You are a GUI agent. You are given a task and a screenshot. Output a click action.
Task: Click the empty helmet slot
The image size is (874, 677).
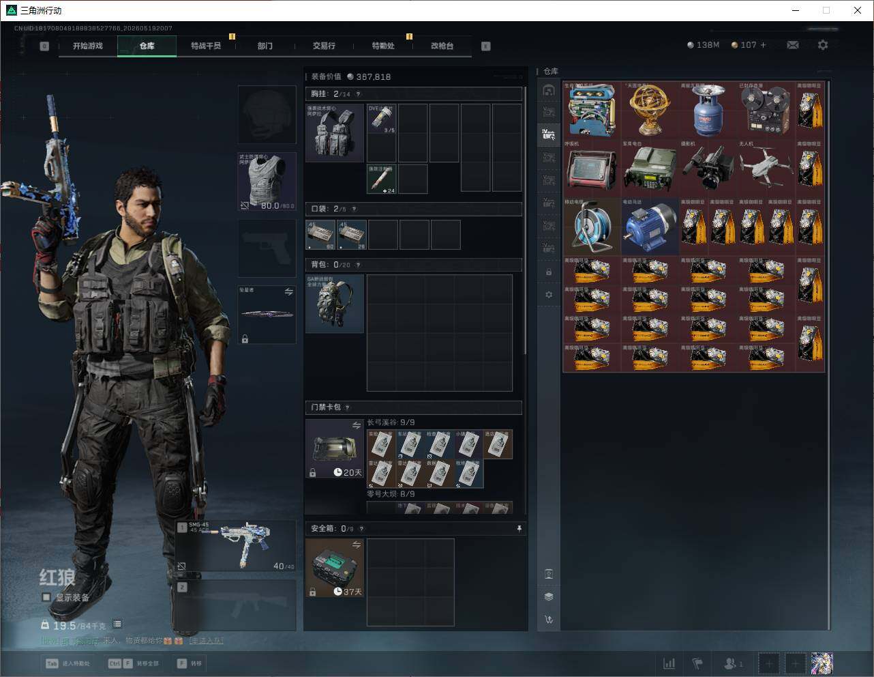267,114
